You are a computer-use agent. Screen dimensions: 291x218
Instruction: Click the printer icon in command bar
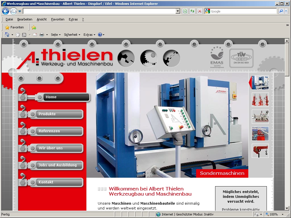click(x=42, y=35)
